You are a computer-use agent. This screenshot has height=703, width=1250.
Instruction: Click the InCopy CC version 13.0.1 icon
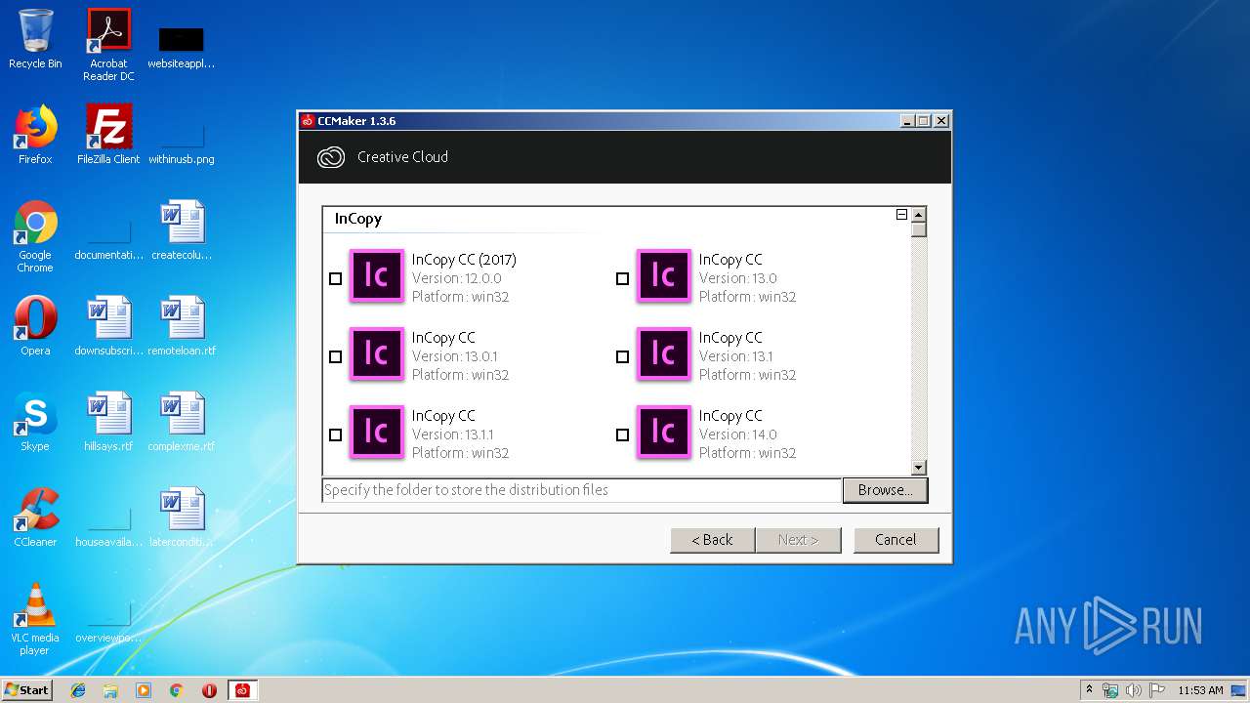pyautogui.click(x=376, y=354)
